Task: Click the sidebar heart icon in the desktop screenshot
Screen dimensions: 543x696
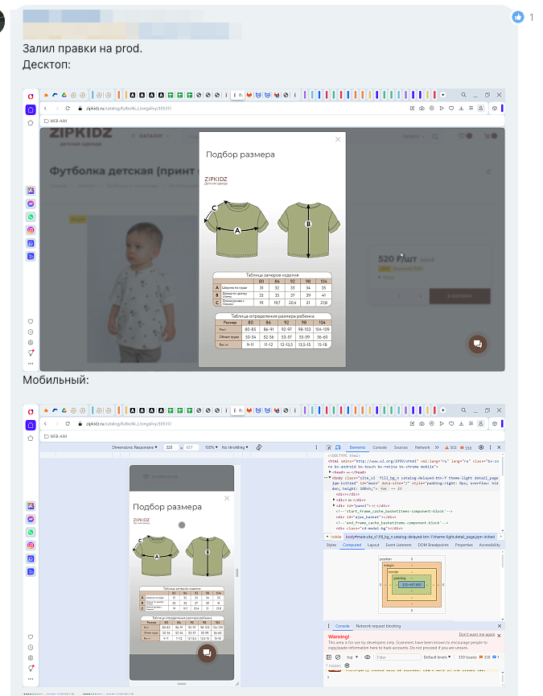Action: [x=31, y=321]
